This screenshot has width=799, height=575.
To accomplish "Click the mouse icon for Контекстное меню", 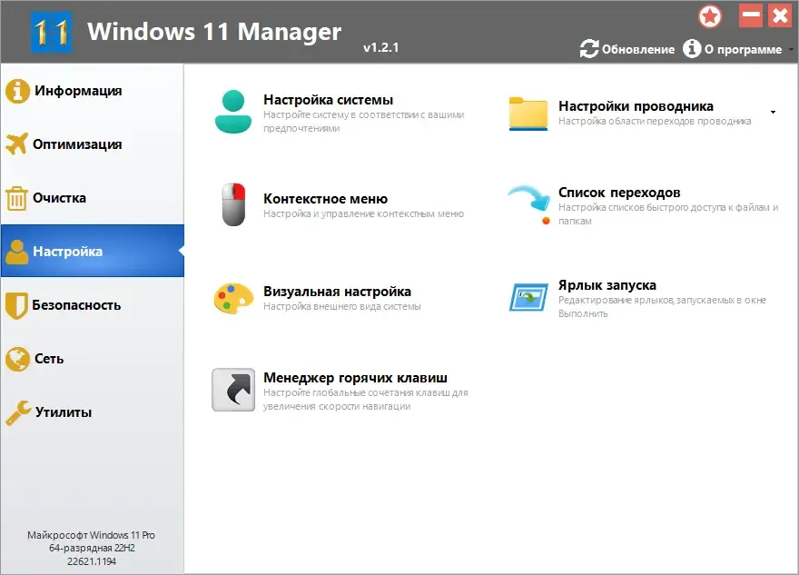I will tap(233, 204).
